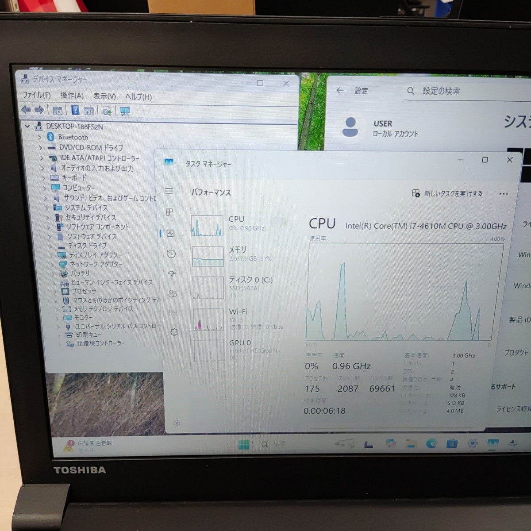
Task: Launch Microsoft Edge from the taskbar
Action: click(x=431, y=443)
